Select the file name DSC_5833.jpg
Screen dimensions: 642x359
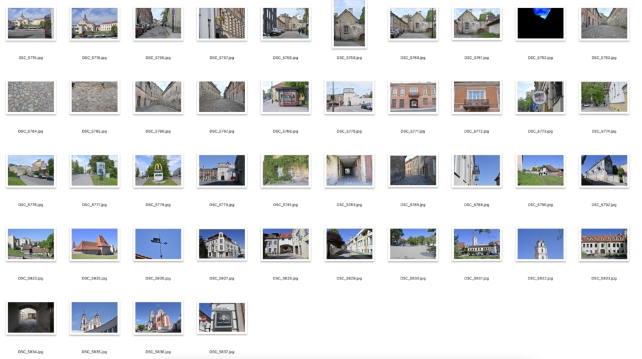(604, 278)
